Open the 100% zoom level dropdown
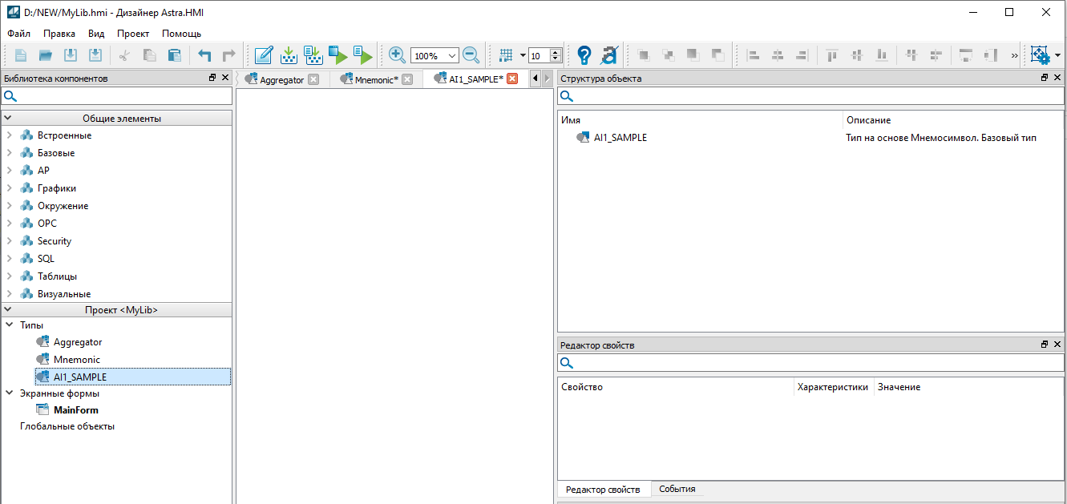The height and width of the screenshot is (504, 1067). pos(452,56)
